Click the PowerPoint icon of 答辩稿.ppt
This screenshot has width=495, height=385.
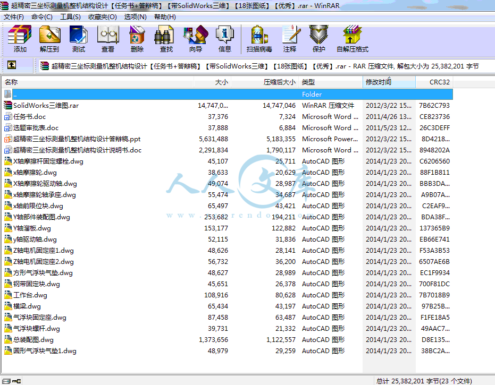tap(8, 139)
